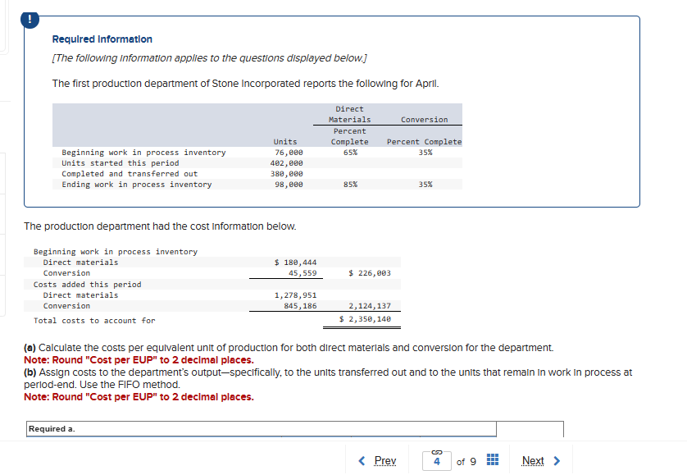687x475 pixels.
Task: Switch to question 4 via page indicator
Action: (438, 460)
